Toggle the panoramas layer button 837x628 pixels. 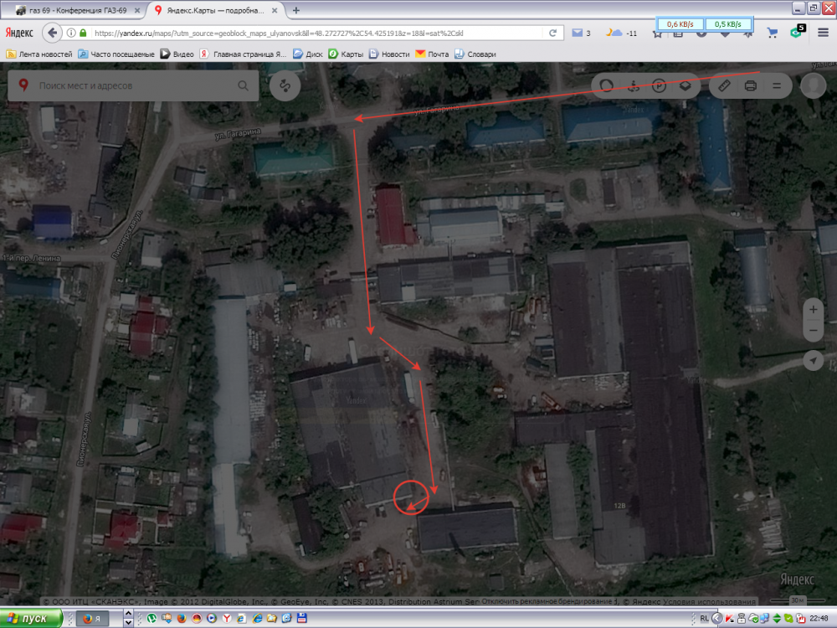(634, 85)
